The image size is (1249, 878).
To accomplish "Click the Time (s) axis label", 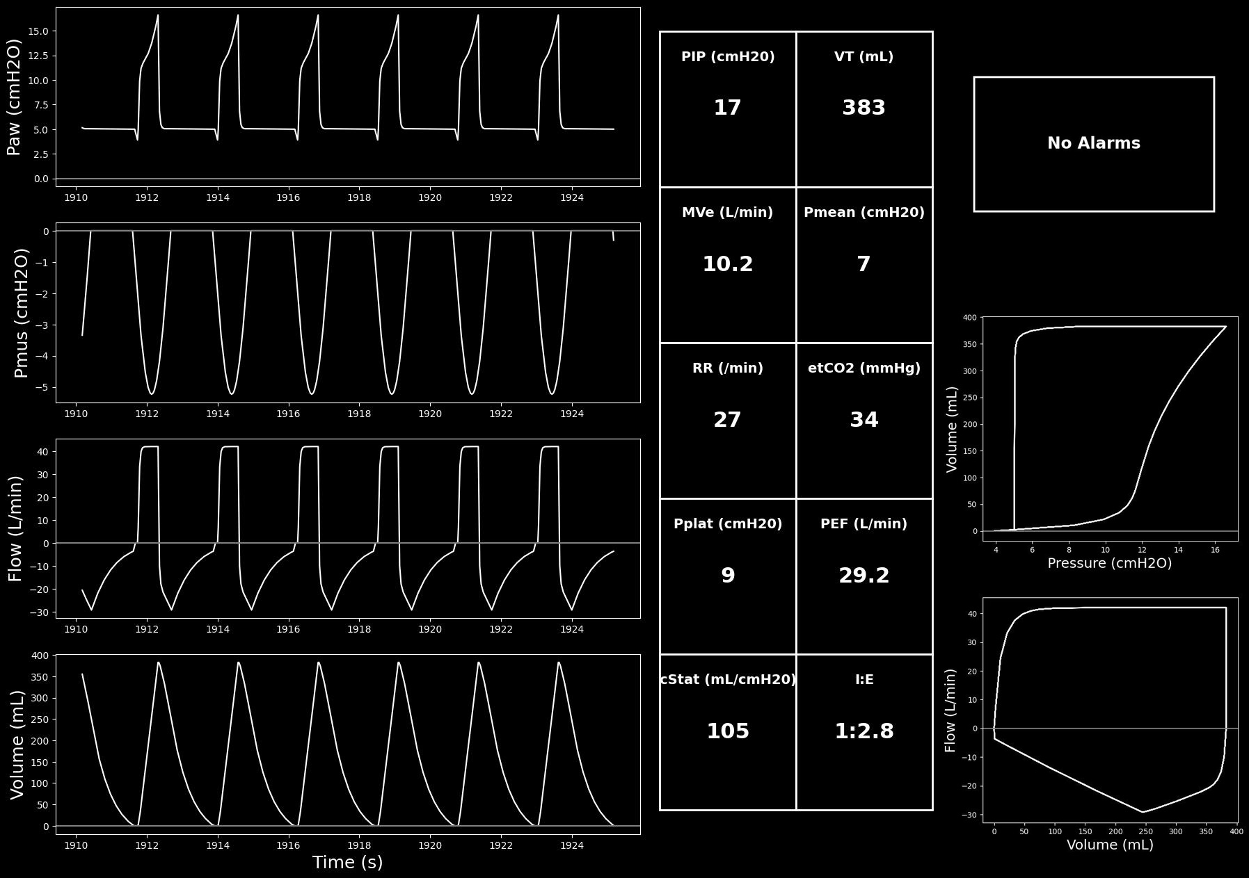I will point(348,863).
